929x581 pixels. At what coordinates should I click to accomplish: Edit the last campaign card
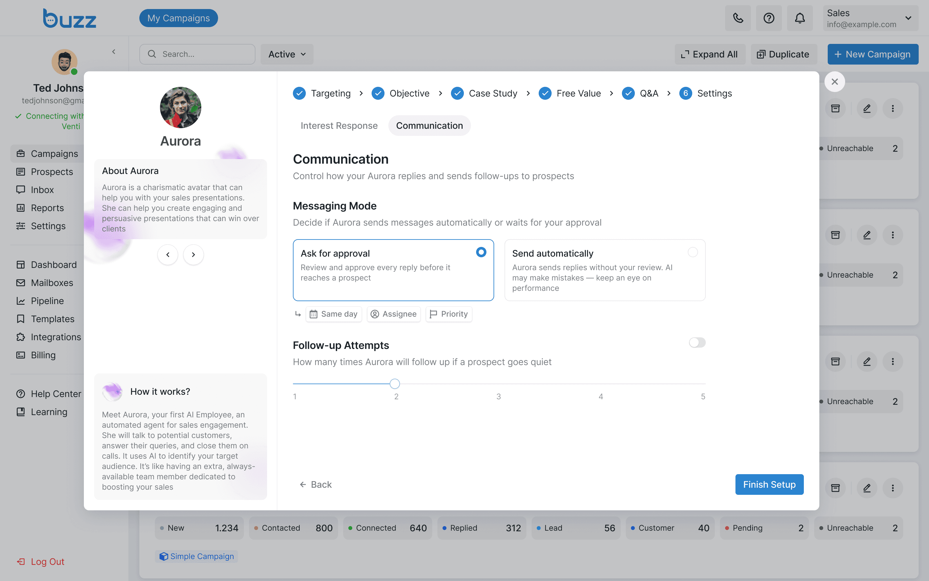(x=867, y=488)
